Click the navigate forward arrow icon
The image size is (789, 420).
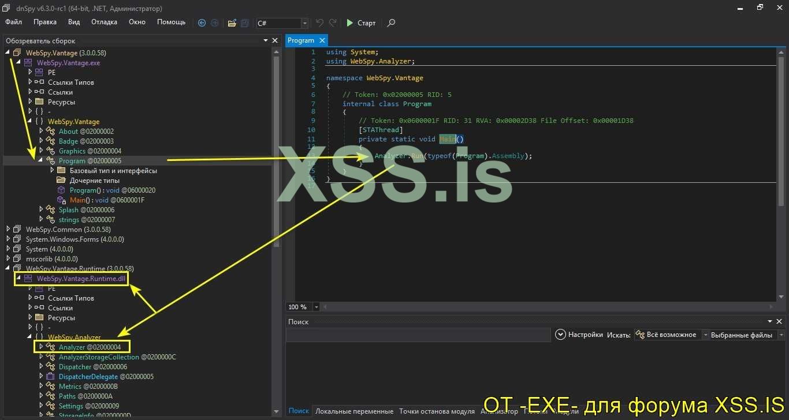[214, 23]
